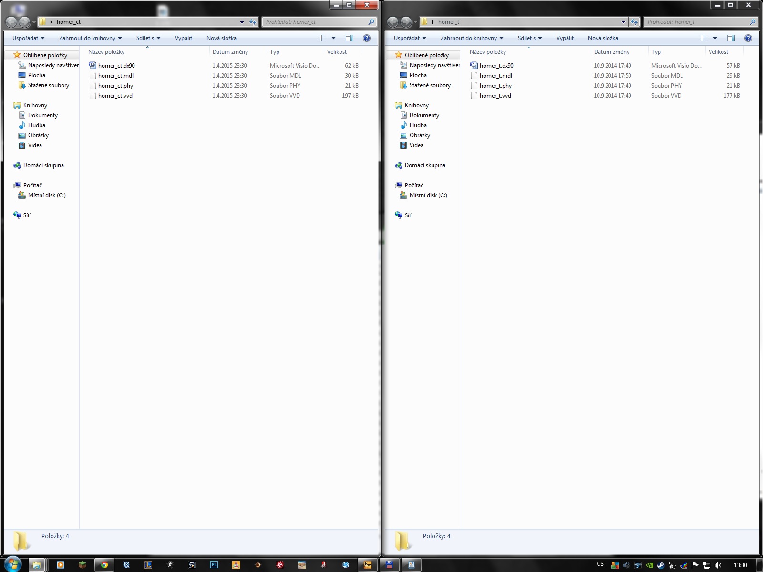Change view mode in homer_t window

point(705,38)
